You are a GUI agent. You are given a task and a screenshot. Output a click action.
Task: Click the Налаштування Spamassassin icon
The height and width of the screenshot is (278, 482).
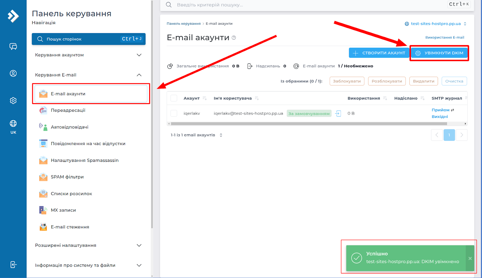pyautogui.click(x=43, y=160)
